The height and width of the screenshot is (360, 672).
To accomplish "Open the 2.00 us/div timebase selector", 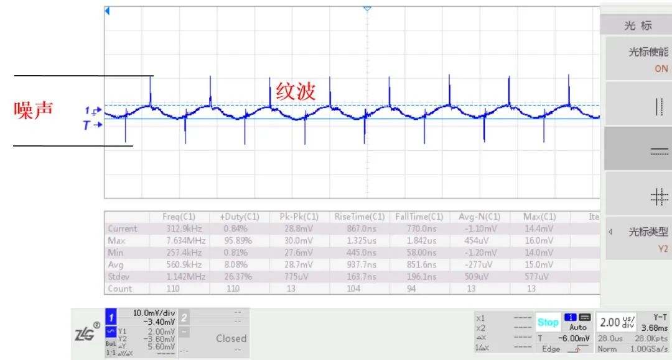I will [616, 321].
